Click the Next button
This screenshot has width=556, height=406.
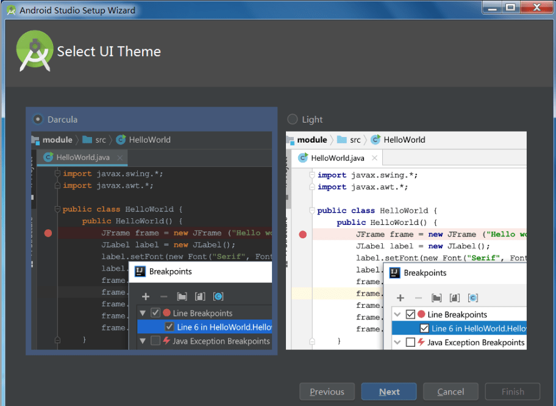coord(389,391)
